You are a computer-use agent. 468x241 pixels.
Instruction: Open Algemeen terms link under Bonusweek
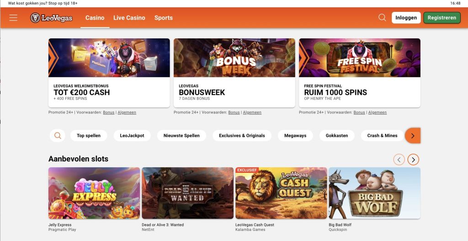coord(252,112)
